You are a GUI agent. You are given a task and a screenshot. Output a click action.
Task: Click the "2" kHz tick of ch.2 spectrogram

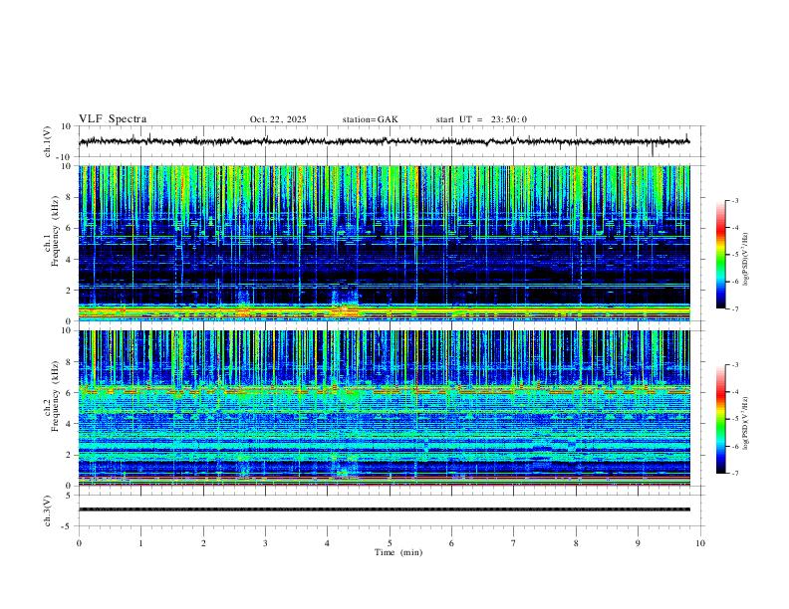pyautogui.click(x=70, y=455)
